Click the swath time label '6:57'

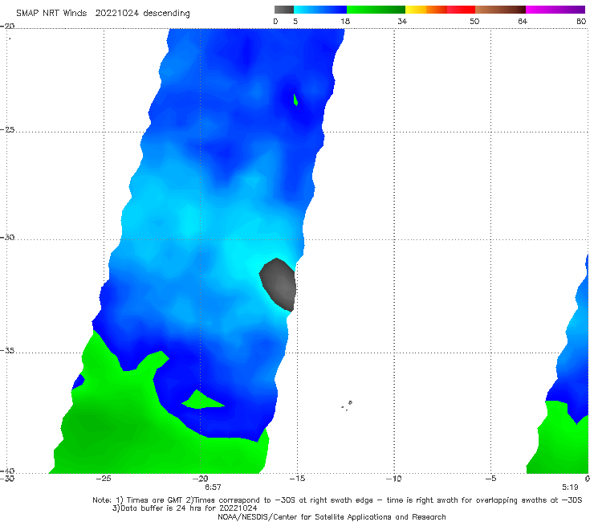pyautogui.click(x=213, y=487)
